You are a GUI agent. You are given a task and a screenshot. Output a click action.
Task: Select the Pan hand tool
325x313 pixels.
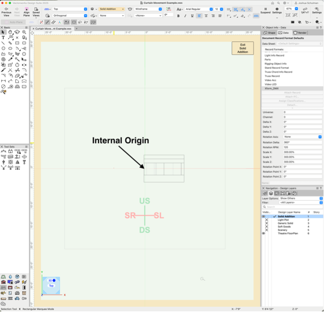(x=10, y=32)
